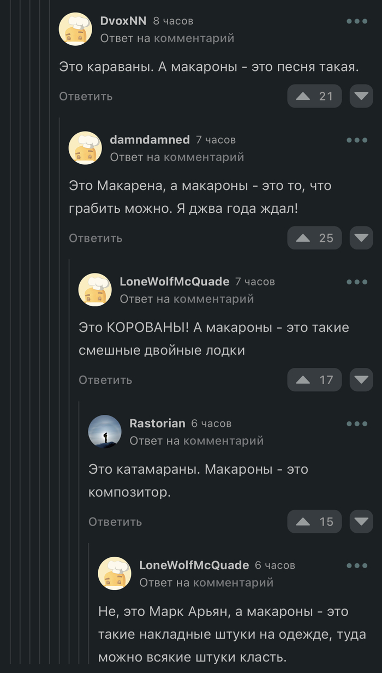The height and width of the screenshot is (673, 382).
Task: Open options on LoneWolfMcQuade's КОРОВАНЫ comment
Action: click(357, 282)
